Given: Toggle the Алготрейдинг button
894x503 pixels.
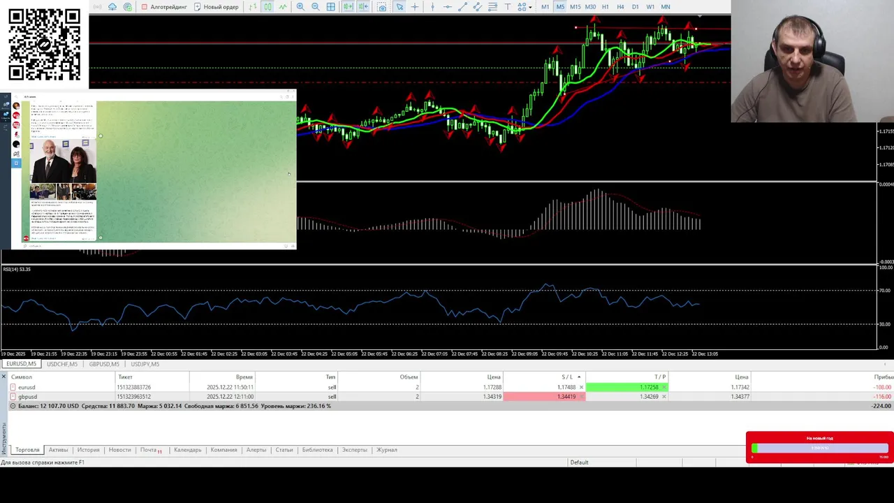Looking at the screenshot, I should tap(164, 6).
